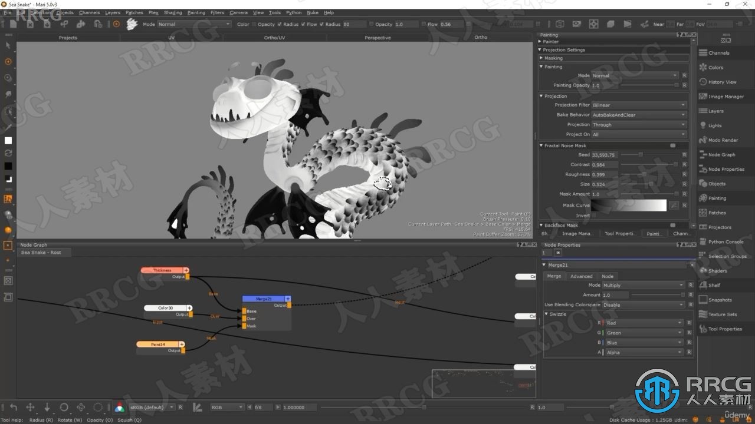Open History View palette
The width and height of the screenshot is (755, 424).
click(x=703, y=82)
